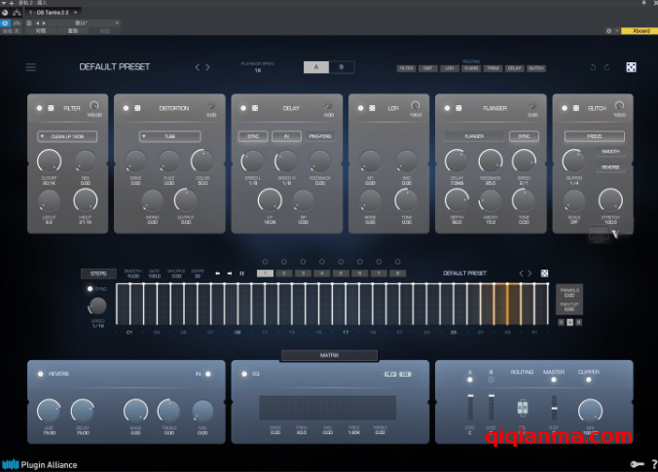Click the highlighted orange sequencer step bar
The width and height of the screenshot is (658, 472).
coord(505,303)
